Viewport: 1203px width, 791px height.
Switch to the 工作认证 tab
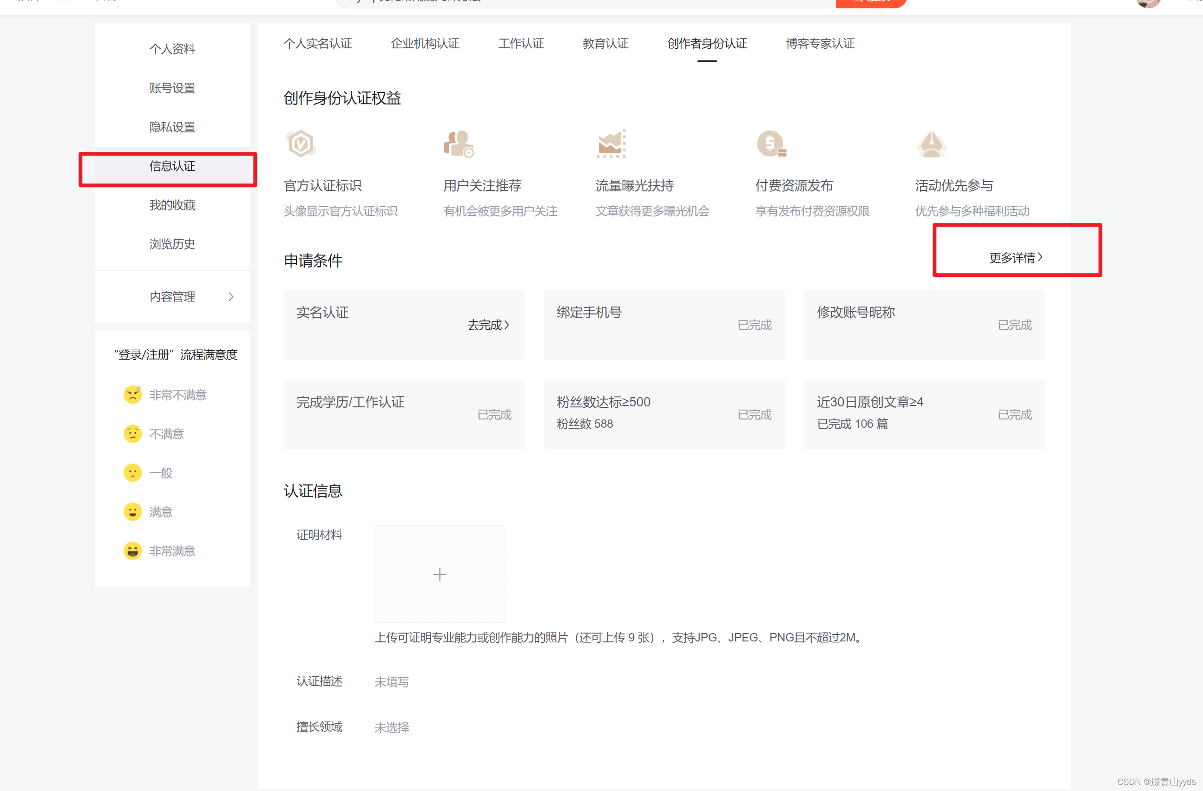click(x=521, y=44)
